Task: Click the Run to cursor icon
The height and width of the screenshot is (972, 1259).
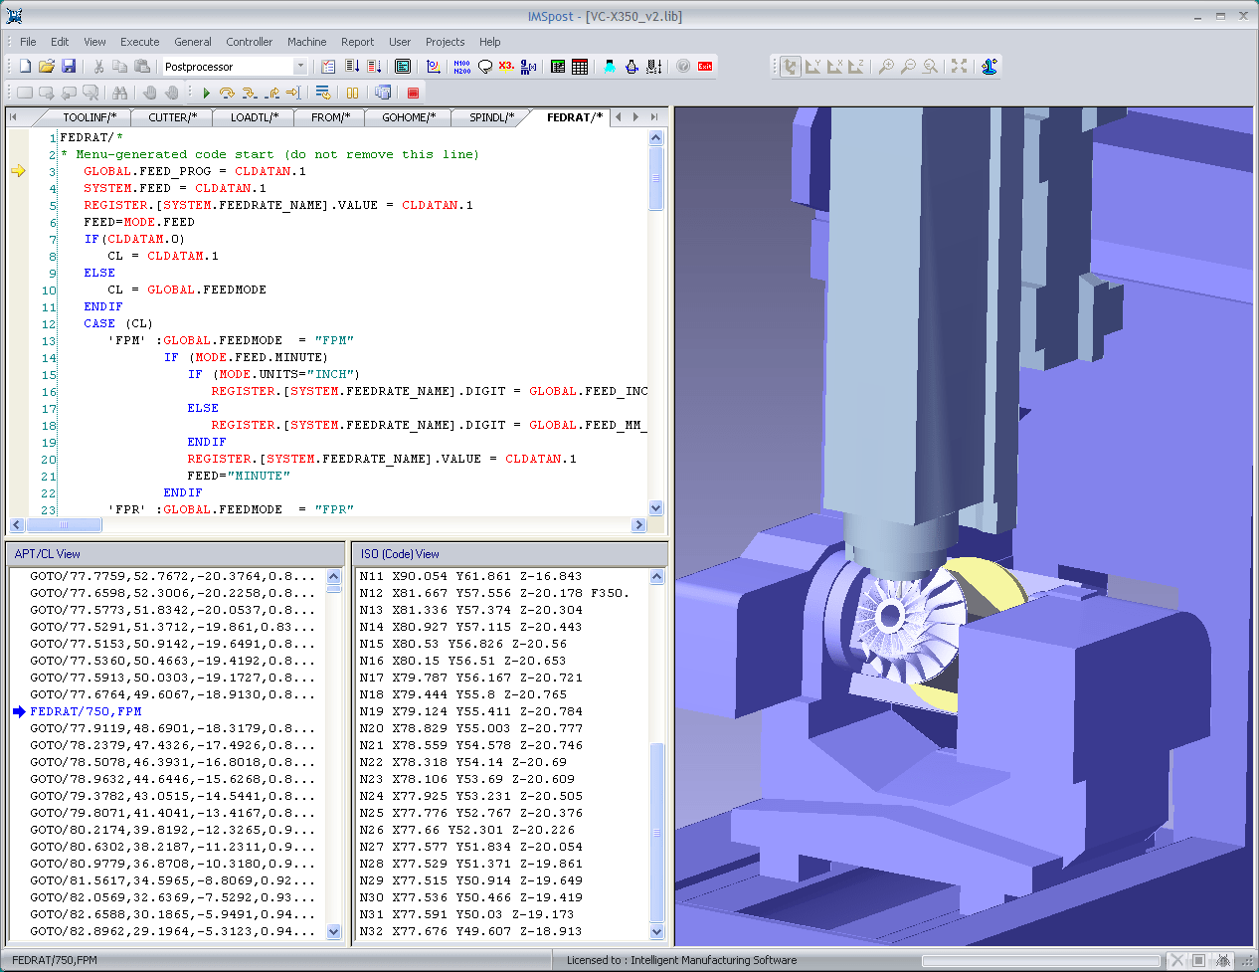Action: pyautogui.click(x=292, y=93)
